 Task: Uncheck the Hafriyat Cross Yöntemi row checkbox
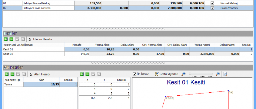pos(212,8)
